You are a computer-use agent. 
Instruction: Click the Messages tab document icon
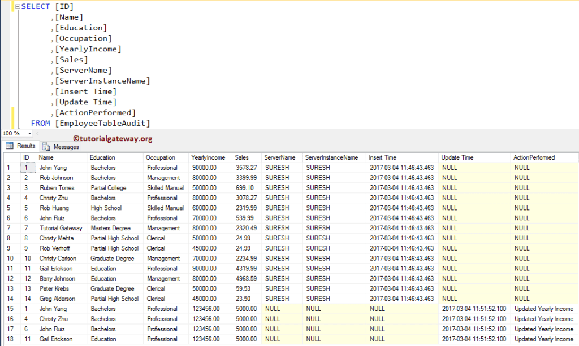[47, 146]
